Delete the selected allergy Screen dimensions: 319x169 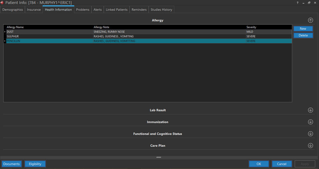[303, 35]
